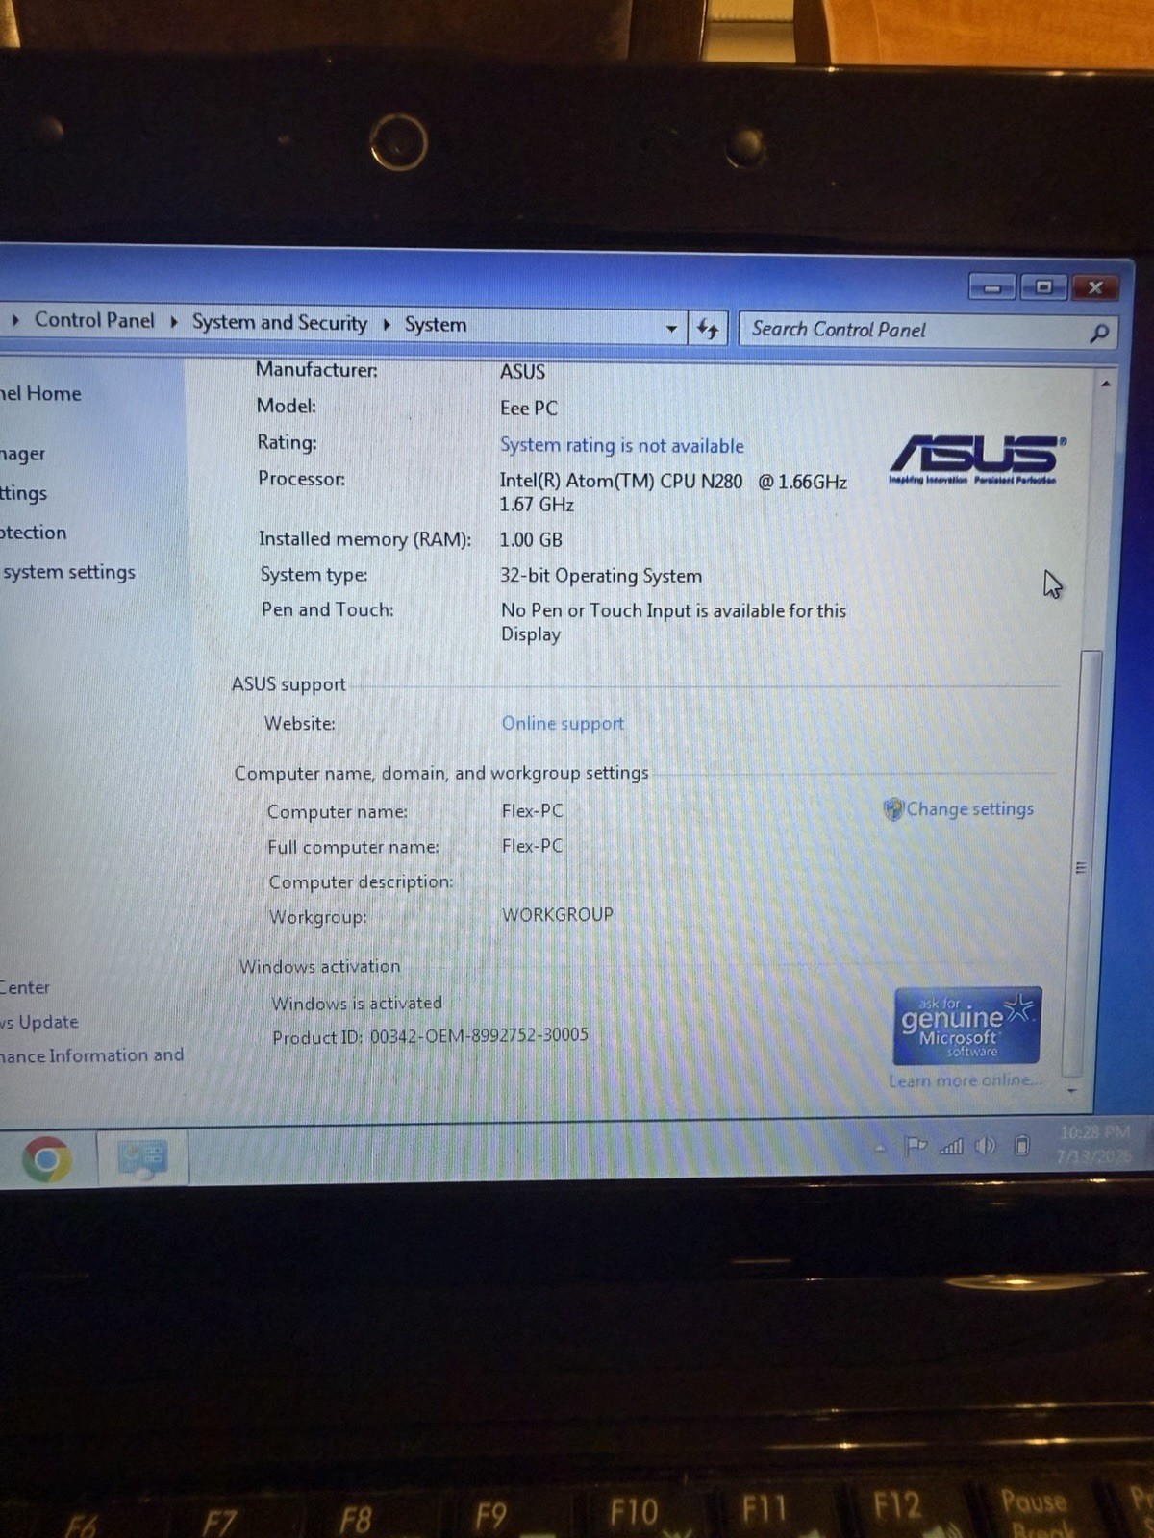
Task: Select the Product ID 00342-OEM-8992752-30005 text
Action: coord(431,1036)
